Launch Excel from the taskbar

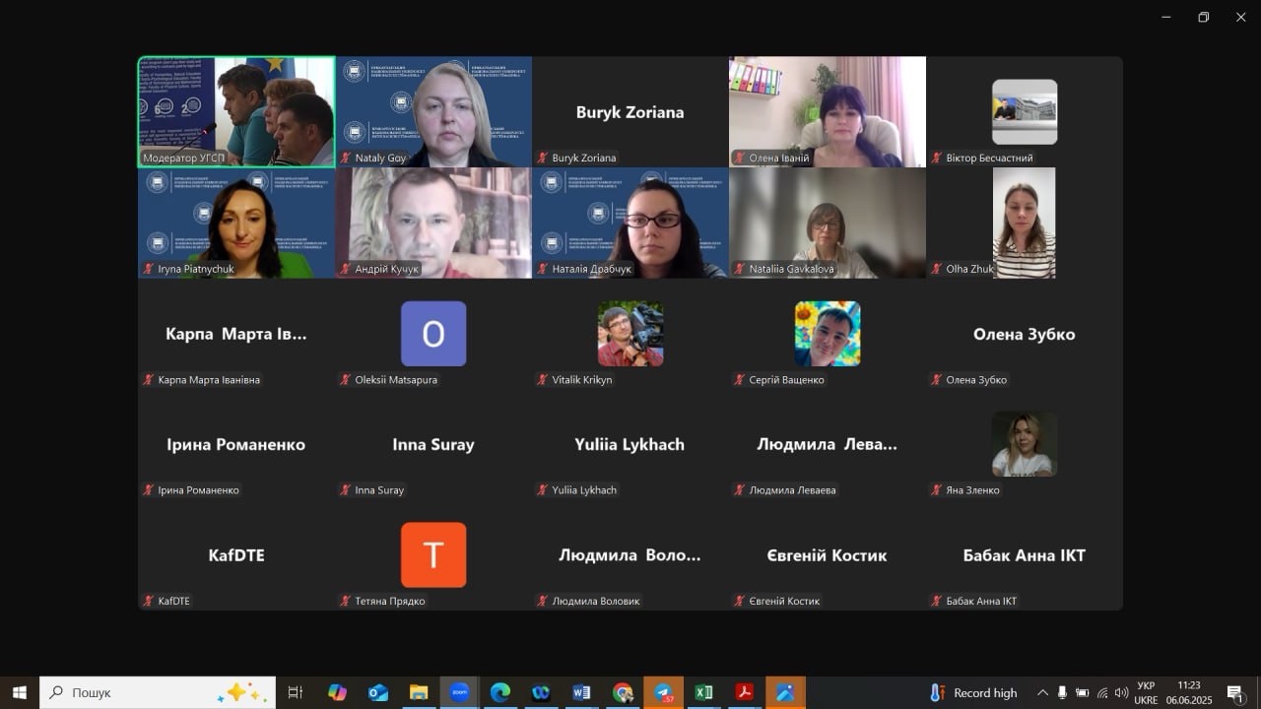coord(703,692)
